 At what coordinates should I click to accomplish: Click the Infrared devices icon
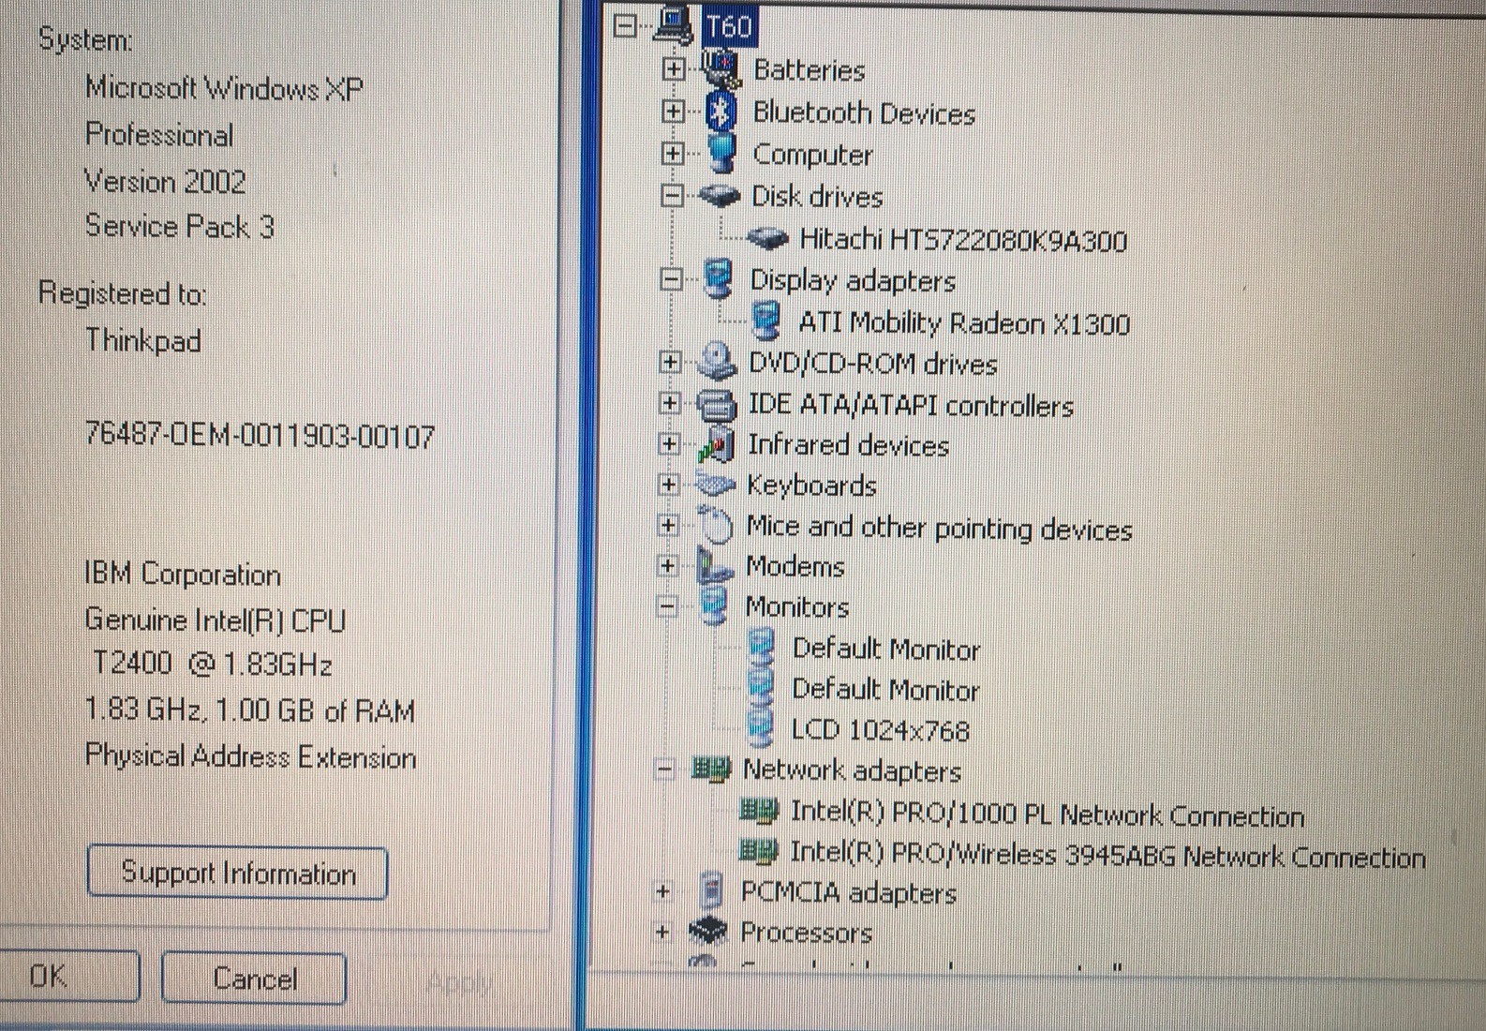715,444
